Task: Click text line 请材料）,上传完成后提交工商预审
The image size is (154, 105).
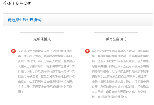Action: pos(119,77)
